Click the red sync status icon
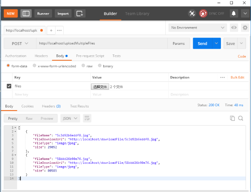 pos(203,14)
